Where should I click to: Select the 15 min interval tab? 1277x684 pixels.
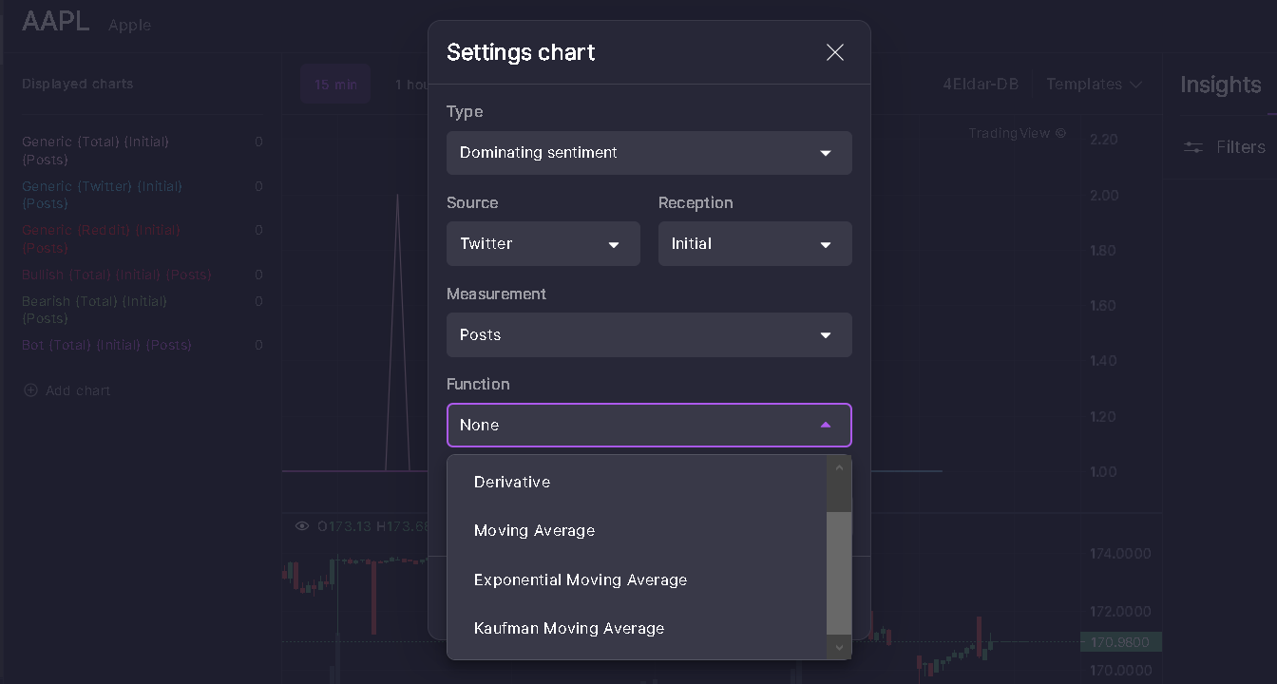coord(335,85)
